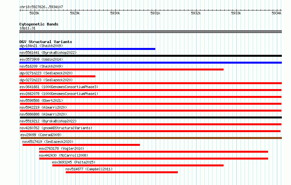The height and width of the screenshot is (185, 291).
Task: Open nsv5519212 (ByrskaBishop2022) label
Action: pos(48,121)
